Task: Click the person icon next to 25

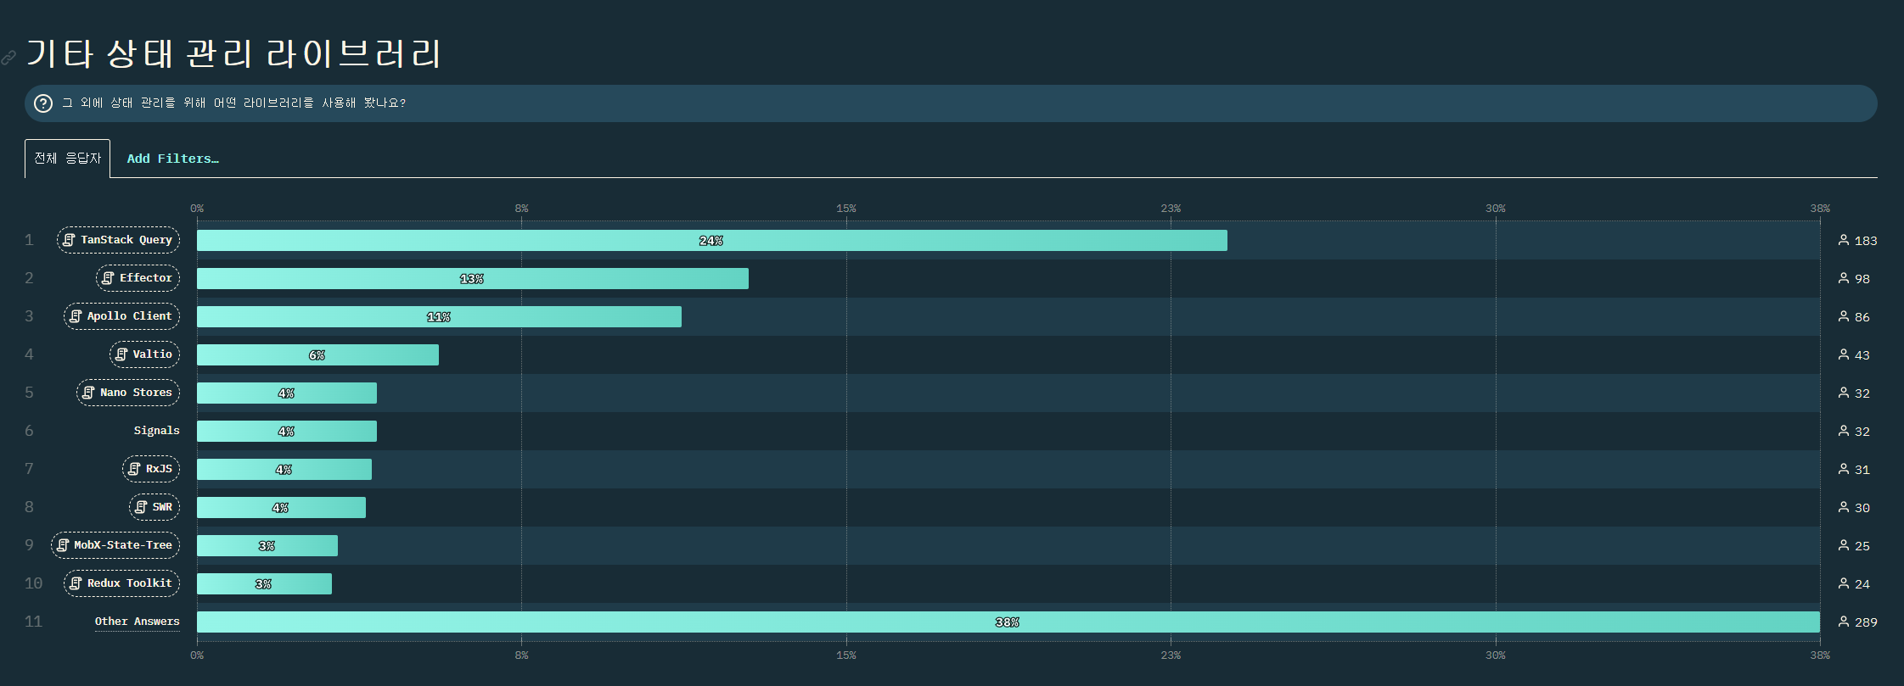Action: click(x=1843, y=545)
